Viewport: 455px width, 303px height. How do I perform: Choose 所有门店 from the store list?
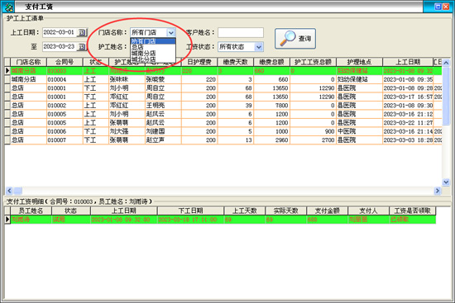pos(153,41)
